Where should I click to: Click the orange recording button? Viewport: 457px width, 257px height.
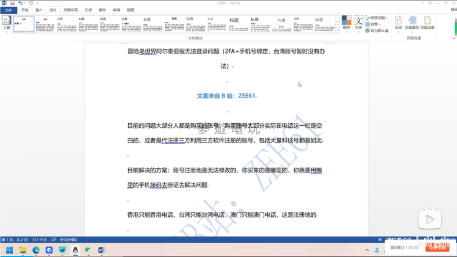(x=437, y=247)
